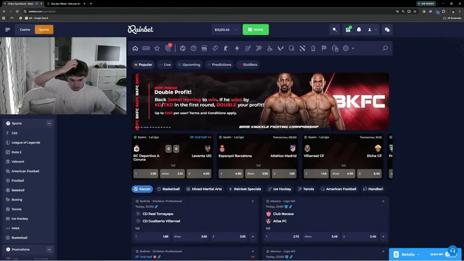464x261 pixels.
Task: Open favorites star in sports bar
Action: click(157, 48)
